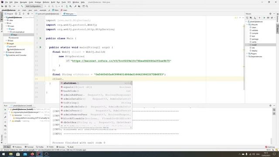Expand the target folder in project tree
279x157 pixels.
coord(6,44)
